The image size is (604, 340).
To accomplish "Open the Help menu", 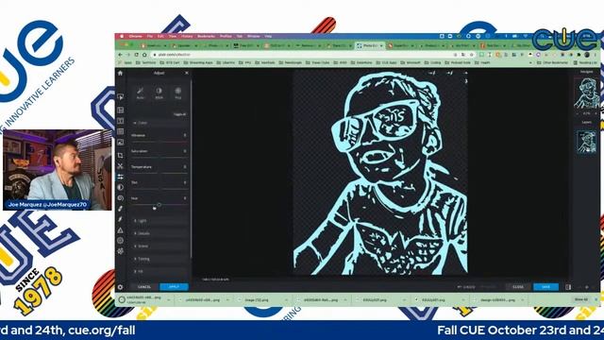I will (268, 36).
